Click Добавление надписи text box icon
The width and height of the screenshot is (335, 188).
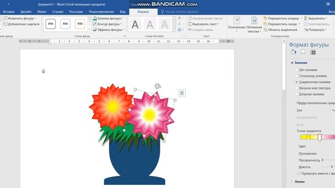(6, 24)
